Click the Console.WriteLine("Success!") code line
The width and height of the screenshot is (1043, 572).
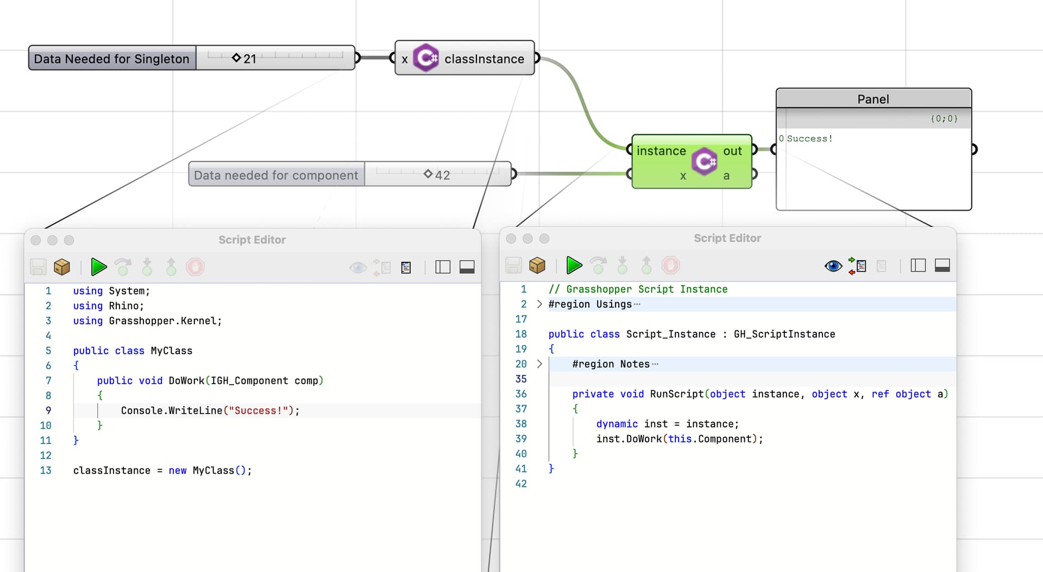coord(210,411)
